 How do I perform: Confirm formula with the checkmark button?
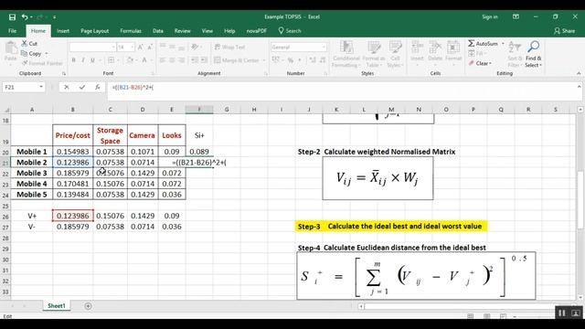pos(82,88)
